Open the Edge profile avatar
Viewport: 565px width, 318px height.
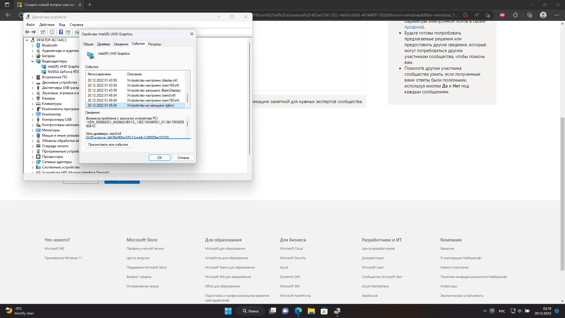543,15
